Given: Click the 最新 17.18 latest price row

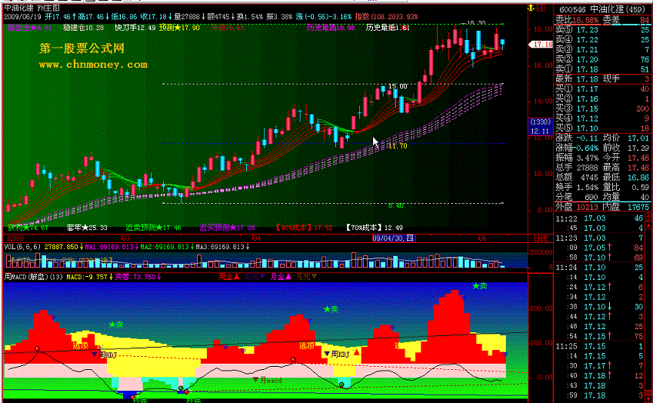Looking at the screenshot, I should [x=602, y=78].
